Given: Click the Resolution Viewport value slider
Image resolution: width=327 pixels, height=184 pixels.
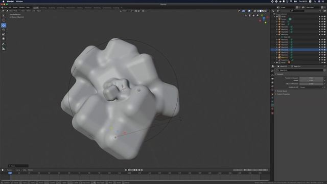Looking at the screenshot, I should 311,78.
